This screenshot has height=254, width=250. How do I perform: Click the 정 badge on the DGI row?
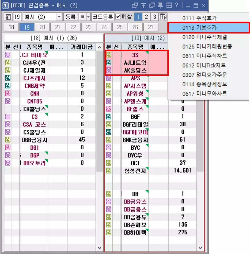pyautogui.click(x=8, y=147)
